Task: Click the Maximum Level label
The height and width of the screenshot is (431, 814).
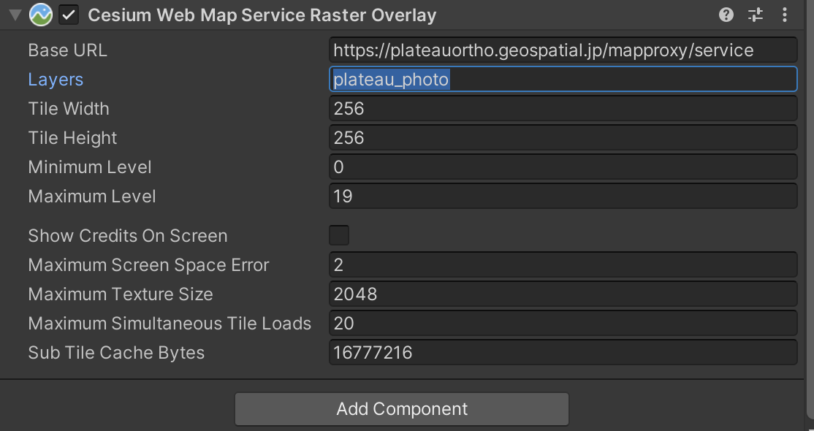Action: click(92, 197)
